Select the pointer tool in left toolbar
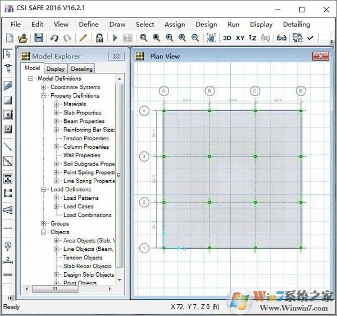Screen dimensions: 337x316 [x=8, y=54]
